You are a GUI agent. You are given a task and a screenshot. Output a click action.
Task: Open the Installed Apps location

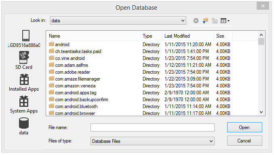pyautogui.click(x=24, y=83)
